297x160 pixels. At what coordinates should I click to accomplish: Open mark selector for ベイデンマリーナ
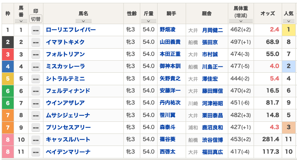(36, 152)
